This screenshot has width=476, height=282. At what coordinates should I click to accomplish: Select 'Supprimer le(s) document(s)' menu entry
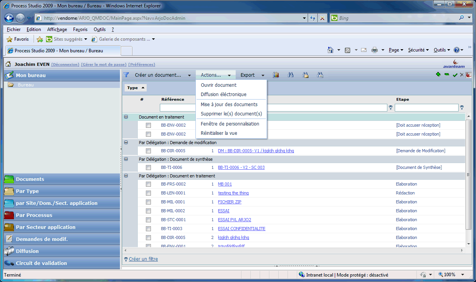[231, 114]
